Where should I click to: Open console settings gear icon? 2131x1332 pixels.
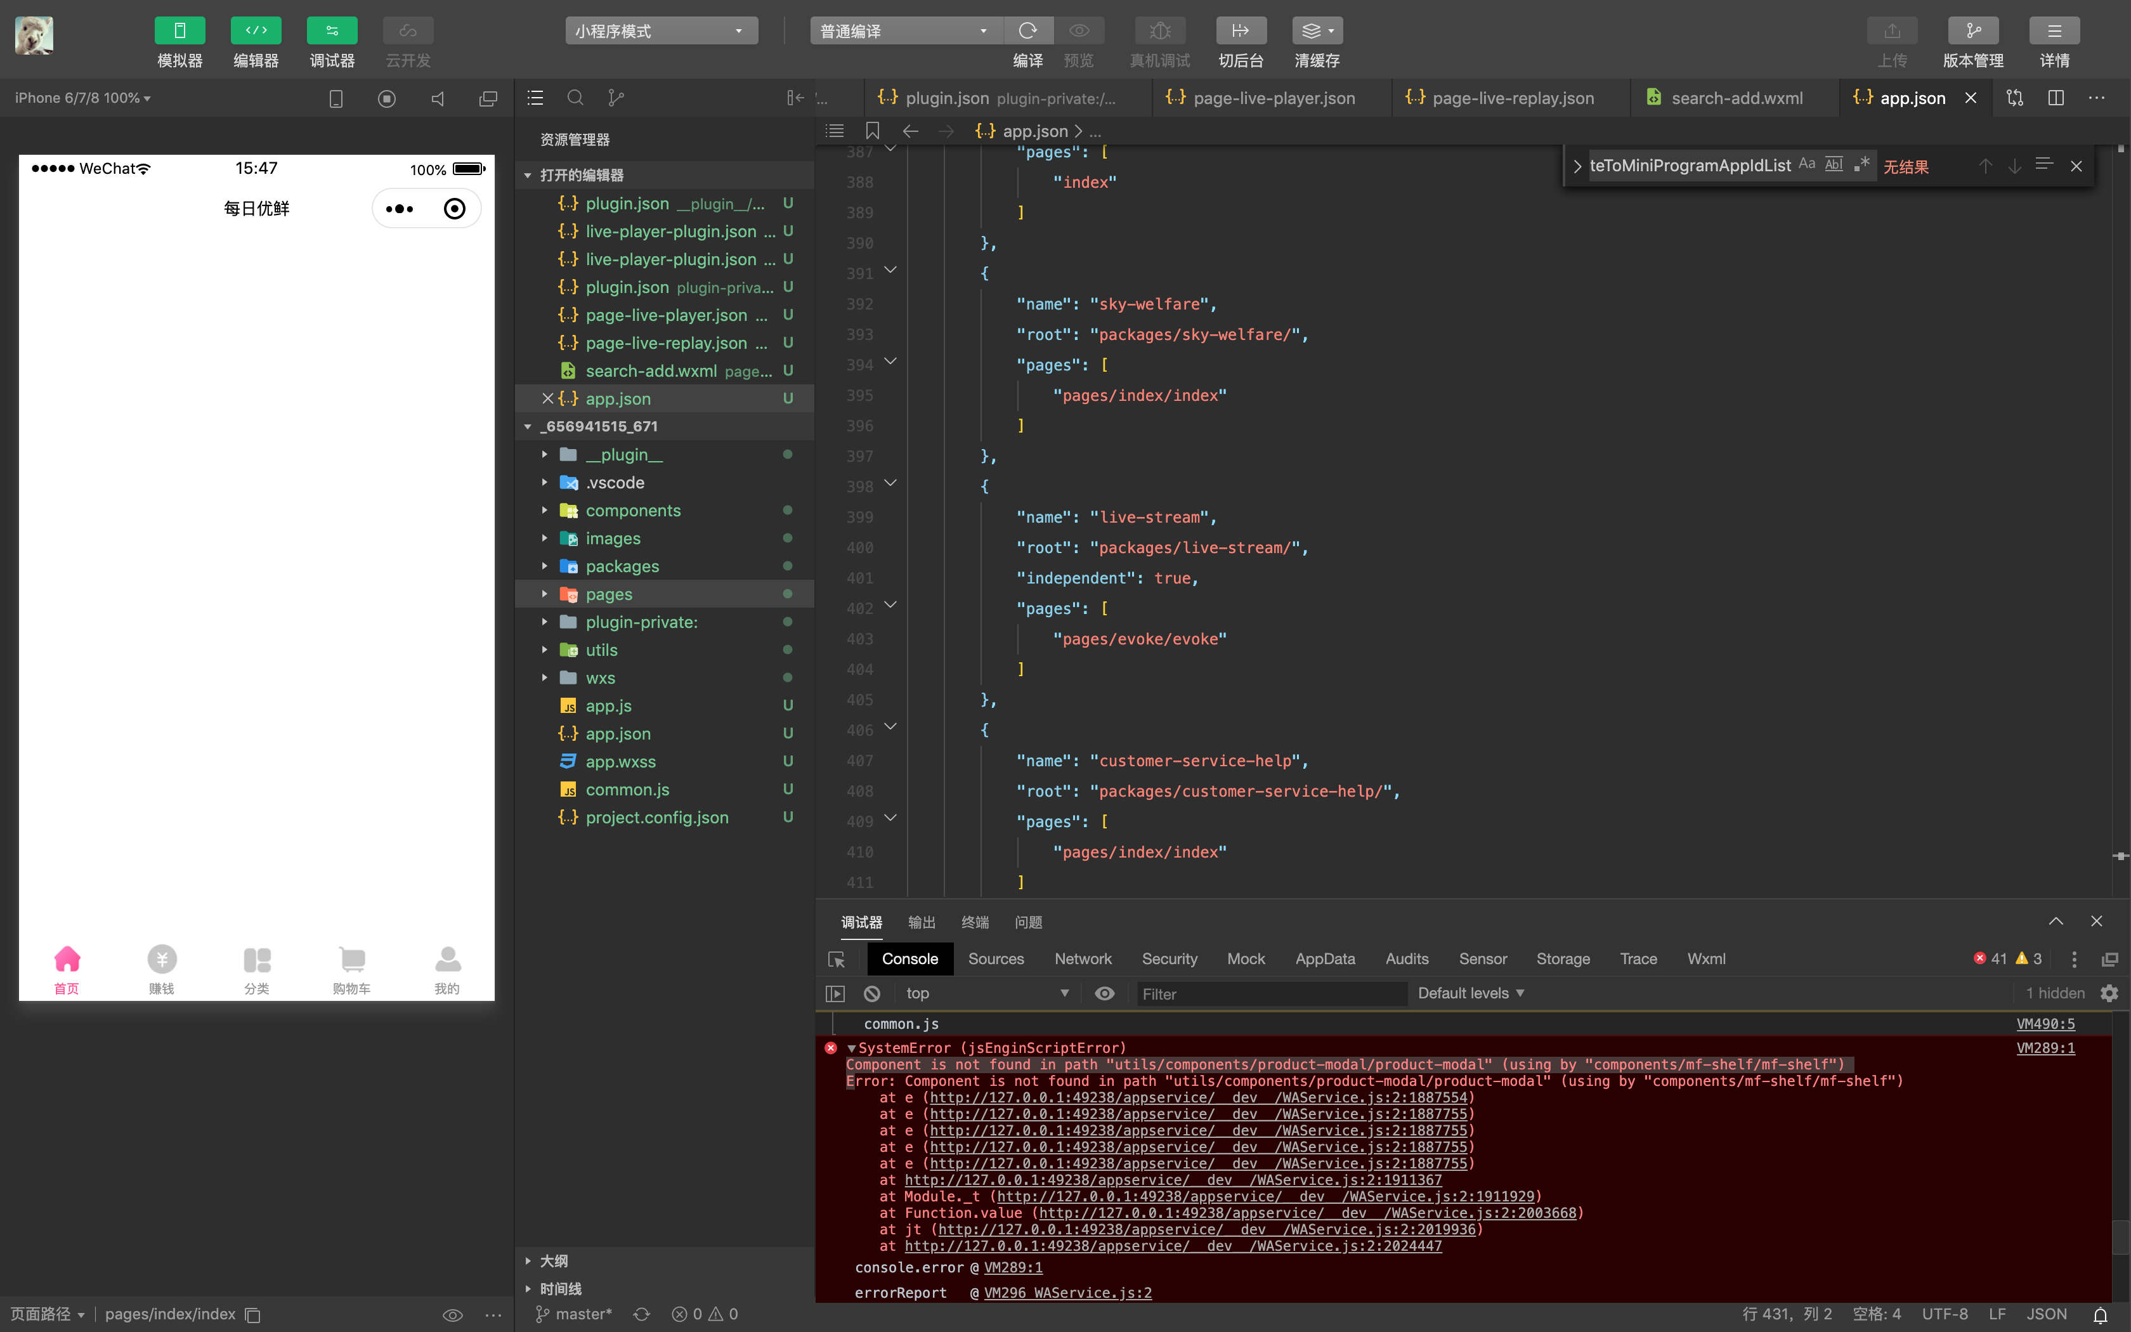click(x=2109, y=994)
